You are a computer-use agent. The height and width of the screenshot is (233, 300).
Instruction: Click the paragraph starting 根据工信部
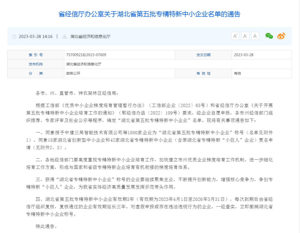149,113
